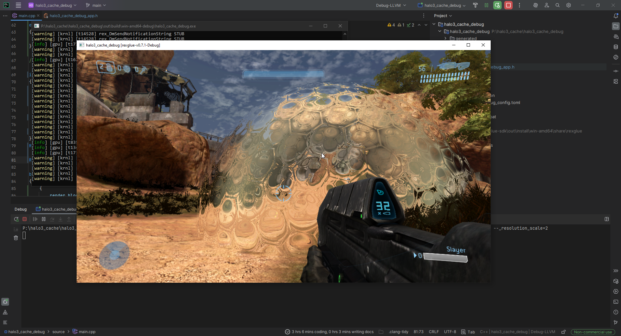Image resolution: width=621 pixels, height=336 pixels.
Task: Click the AI Assistant swirl icon
Action: (x=536, y=5)
